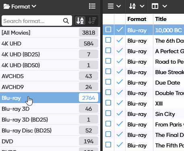
Task: Select the 4K UHD format row
Action: point(50,43)
